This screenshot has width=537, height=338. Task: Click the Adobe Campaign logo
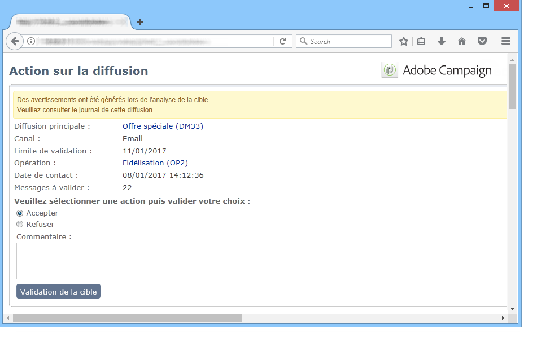point(436,71)
